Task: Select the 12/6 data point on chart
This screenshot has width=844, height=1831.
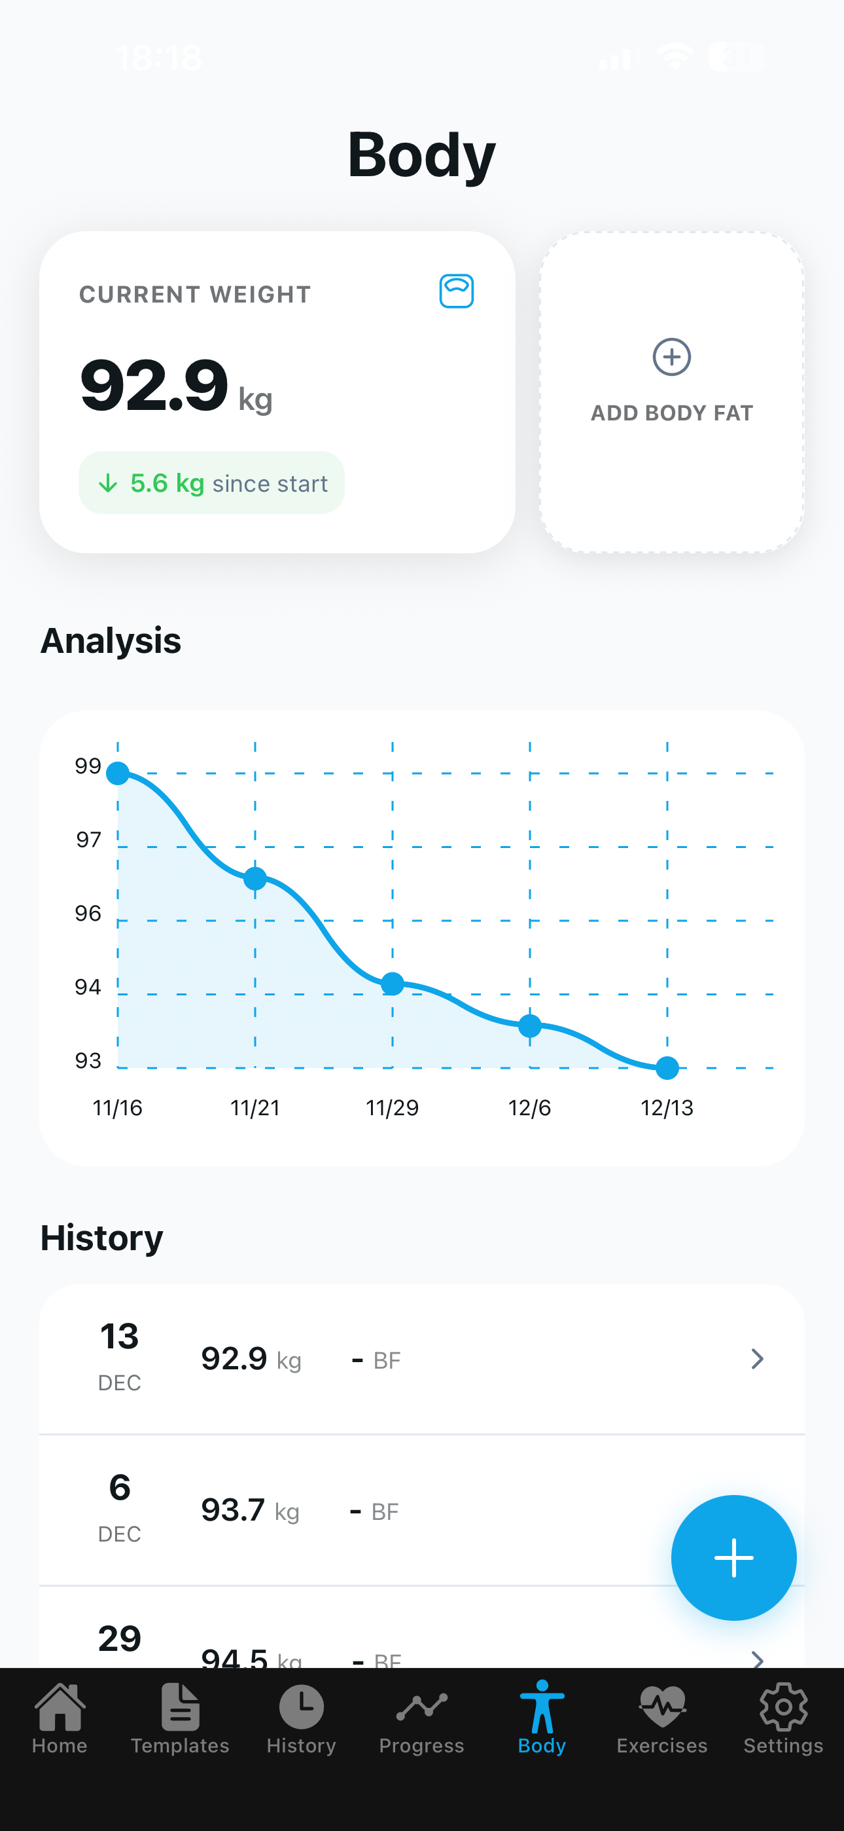Action: [x=530, y=1026]
